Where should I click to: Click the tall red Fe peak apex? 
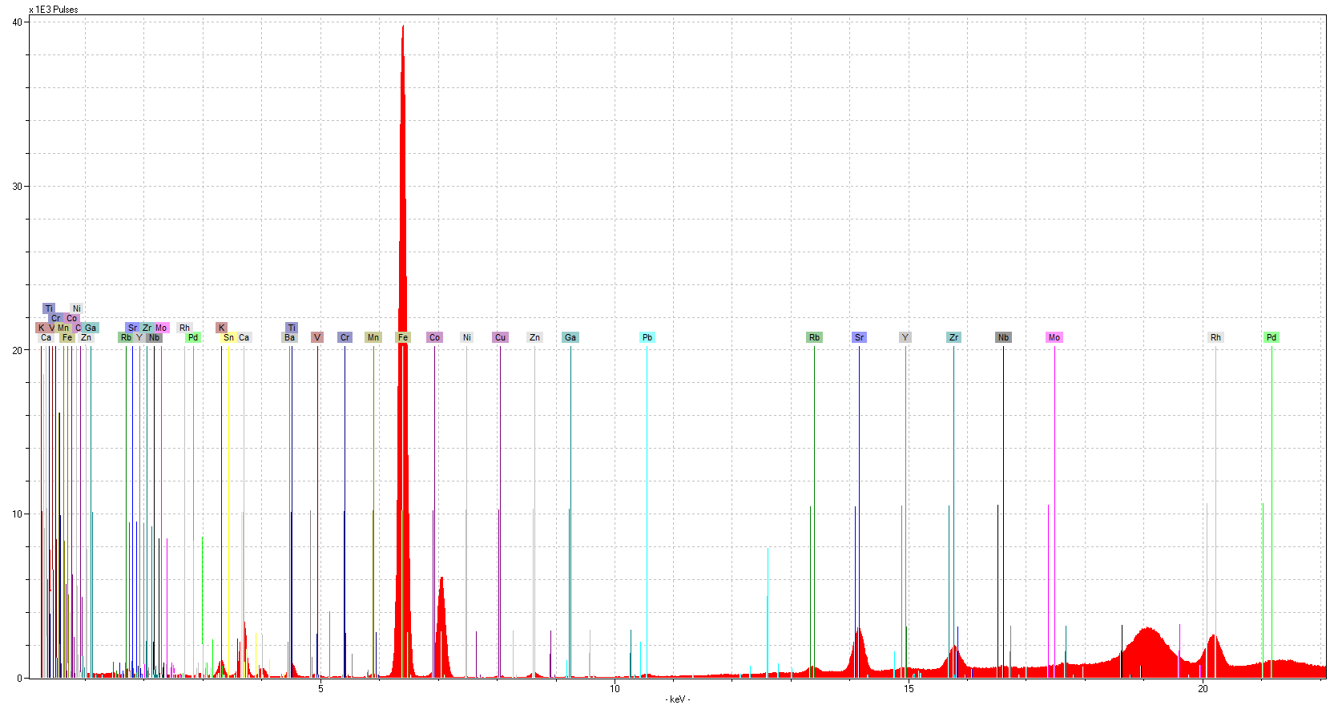pyautogui.click(x=403, y=28)
